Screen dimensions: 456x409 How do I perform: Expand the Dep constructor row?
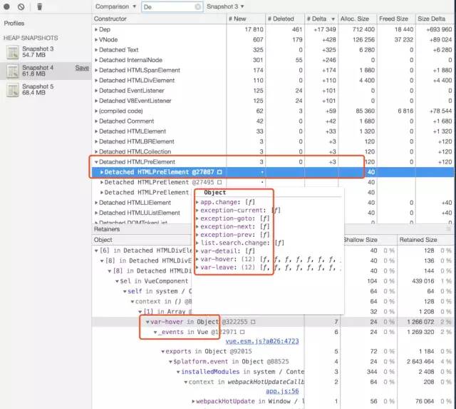coord(96,29)
